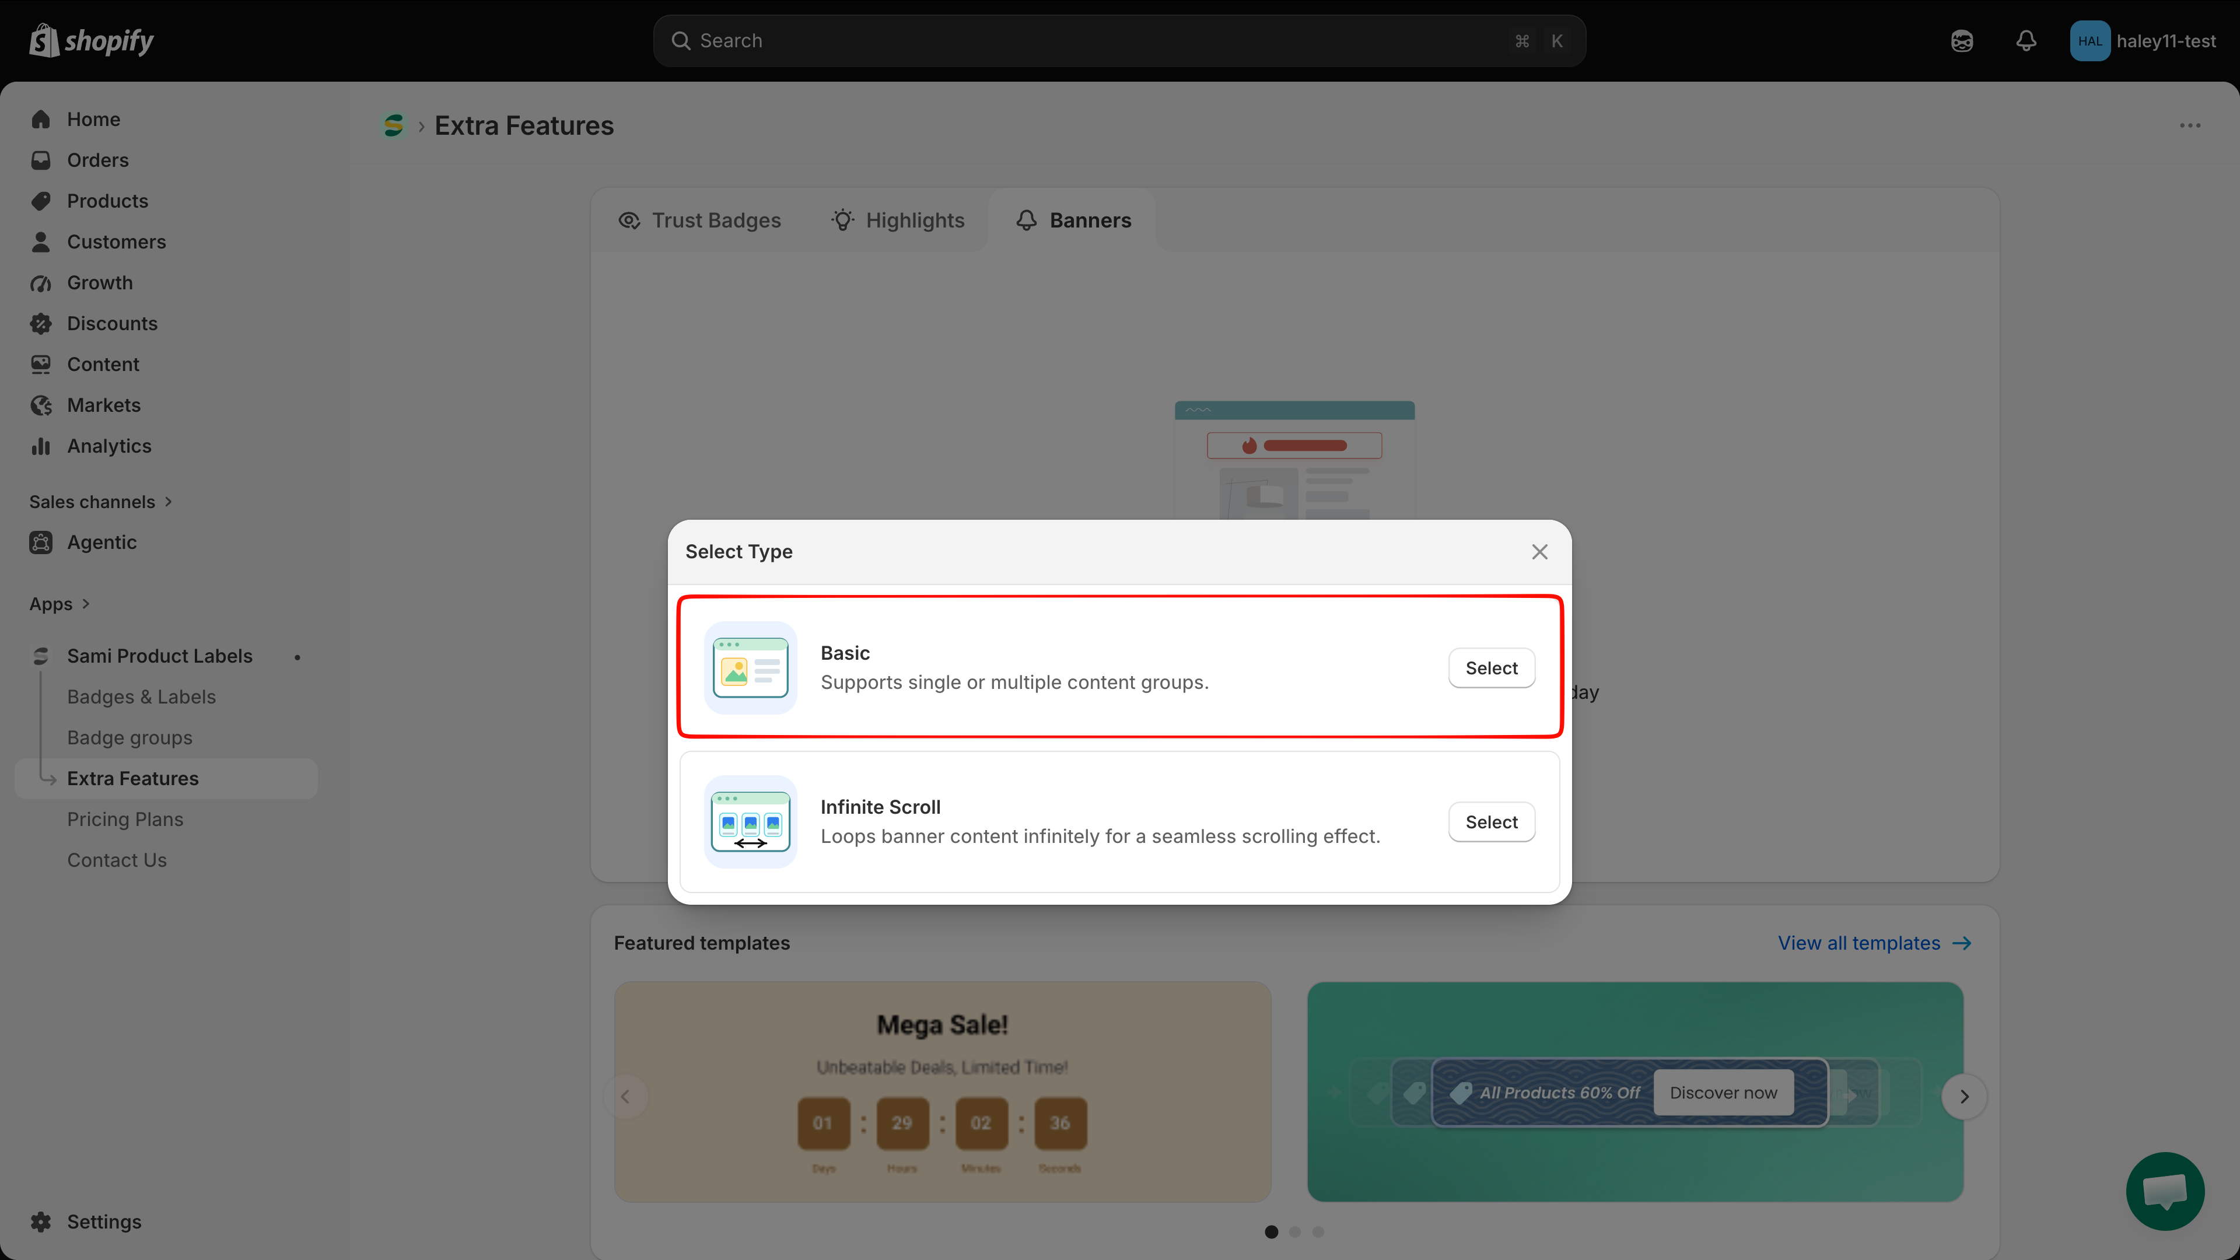Go to first carousel page dot
This screenshot has width=2240, height=1260.
pyautogui.click(x=1271, y=1232)
